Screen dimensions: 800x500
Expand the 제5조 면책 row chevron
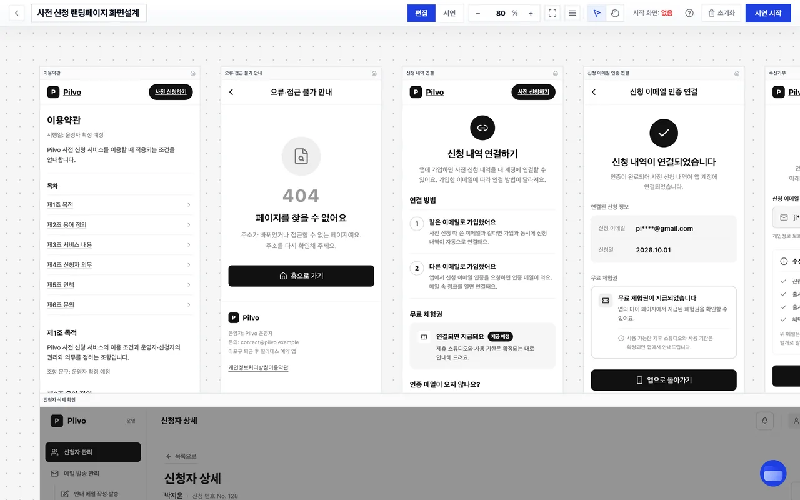(189, 285)
